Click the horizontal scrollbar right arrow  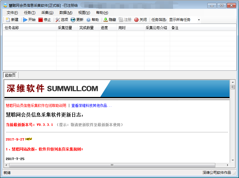click(x=227, y=165)
